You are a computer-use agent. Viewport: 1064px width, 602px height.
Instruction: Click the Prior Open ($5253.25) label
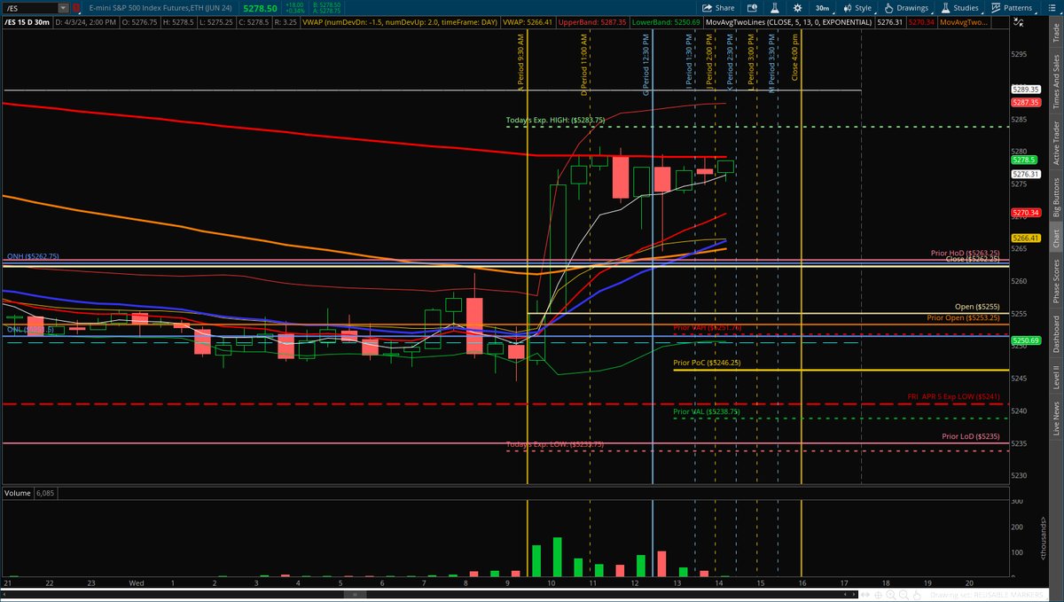pos(964,317)
